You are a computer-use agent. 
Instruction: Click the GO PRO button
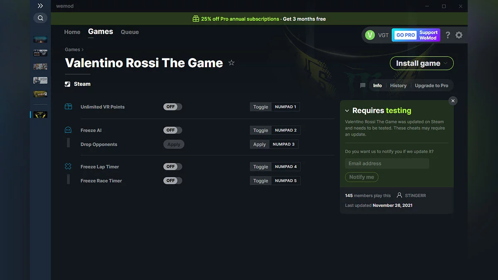(x=405, y=35)
